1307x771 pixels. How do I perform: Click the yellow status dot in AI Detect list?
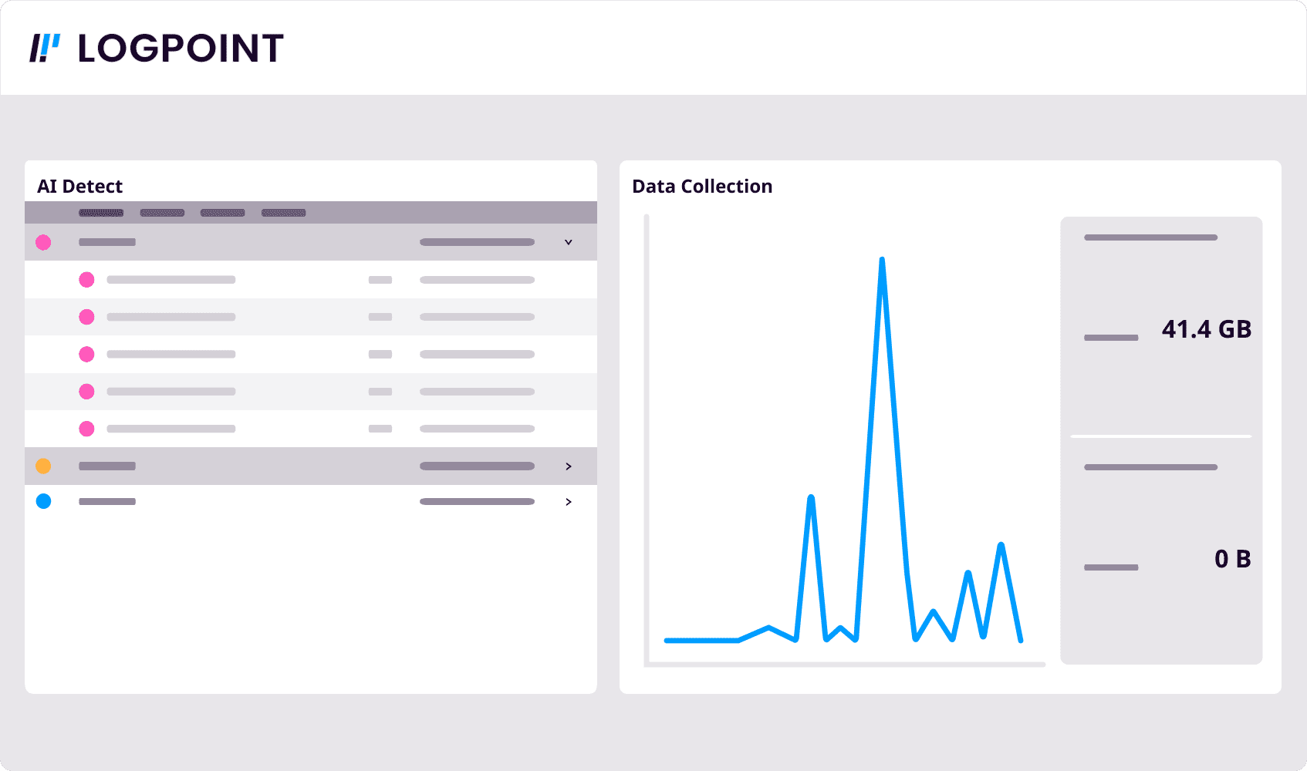44,466
